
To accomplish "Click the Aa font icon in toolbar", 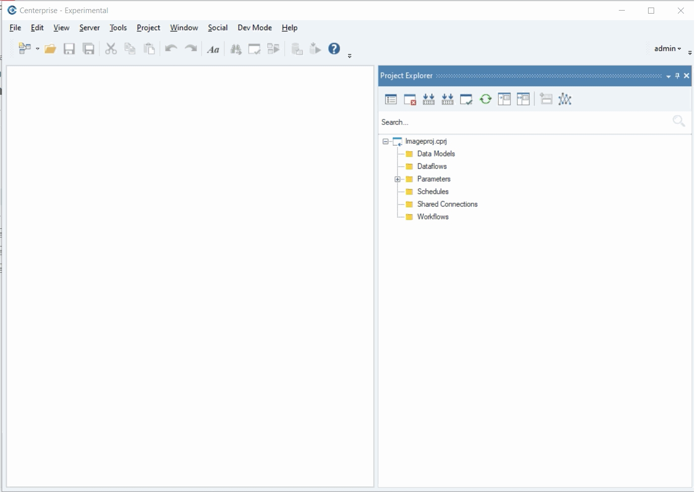I will tap(213, 49).
